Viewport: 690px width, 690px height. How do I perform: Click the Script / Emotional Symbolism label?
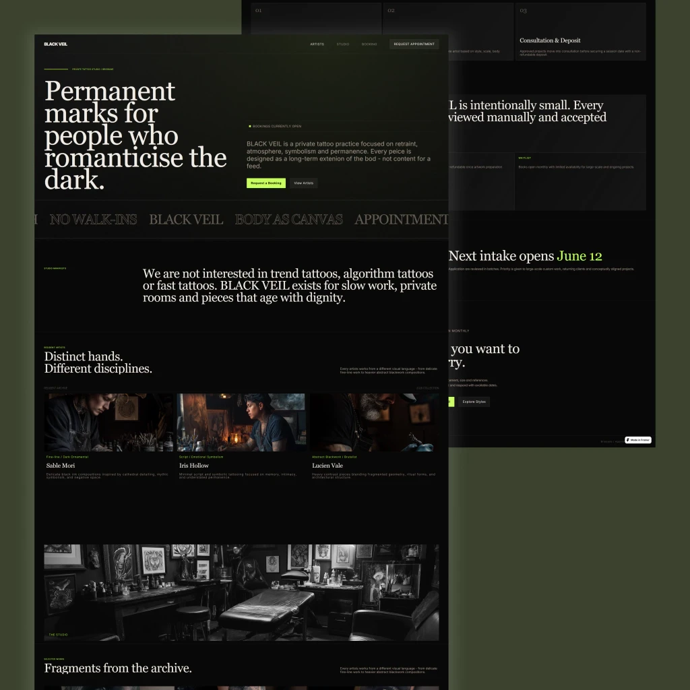point(201,457)
